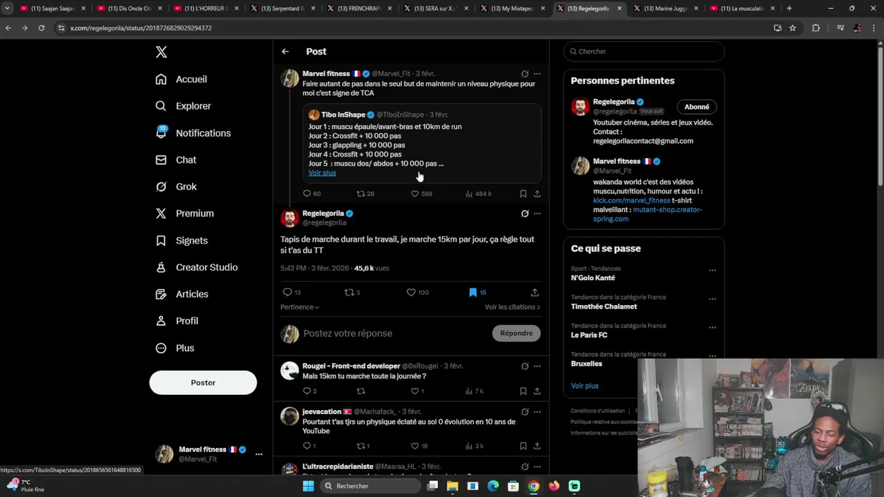The width and height of the screenshot is (884, 497).
Task: Open more menu on Regelegorila post
Action: [x=537, y=214]
